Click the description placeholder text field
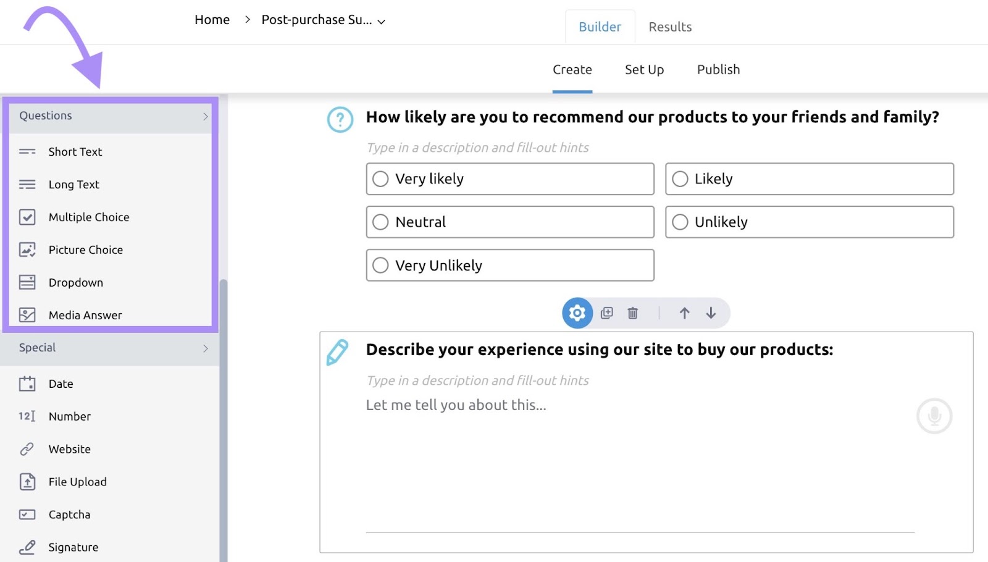 click(477, 148)
